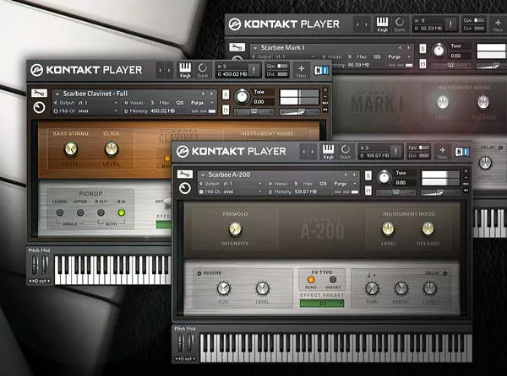This screenshot has width=507, height=376.
Task: Open the wrench edit icon for Scarbee Clavinet
Action: coord(39,94)
